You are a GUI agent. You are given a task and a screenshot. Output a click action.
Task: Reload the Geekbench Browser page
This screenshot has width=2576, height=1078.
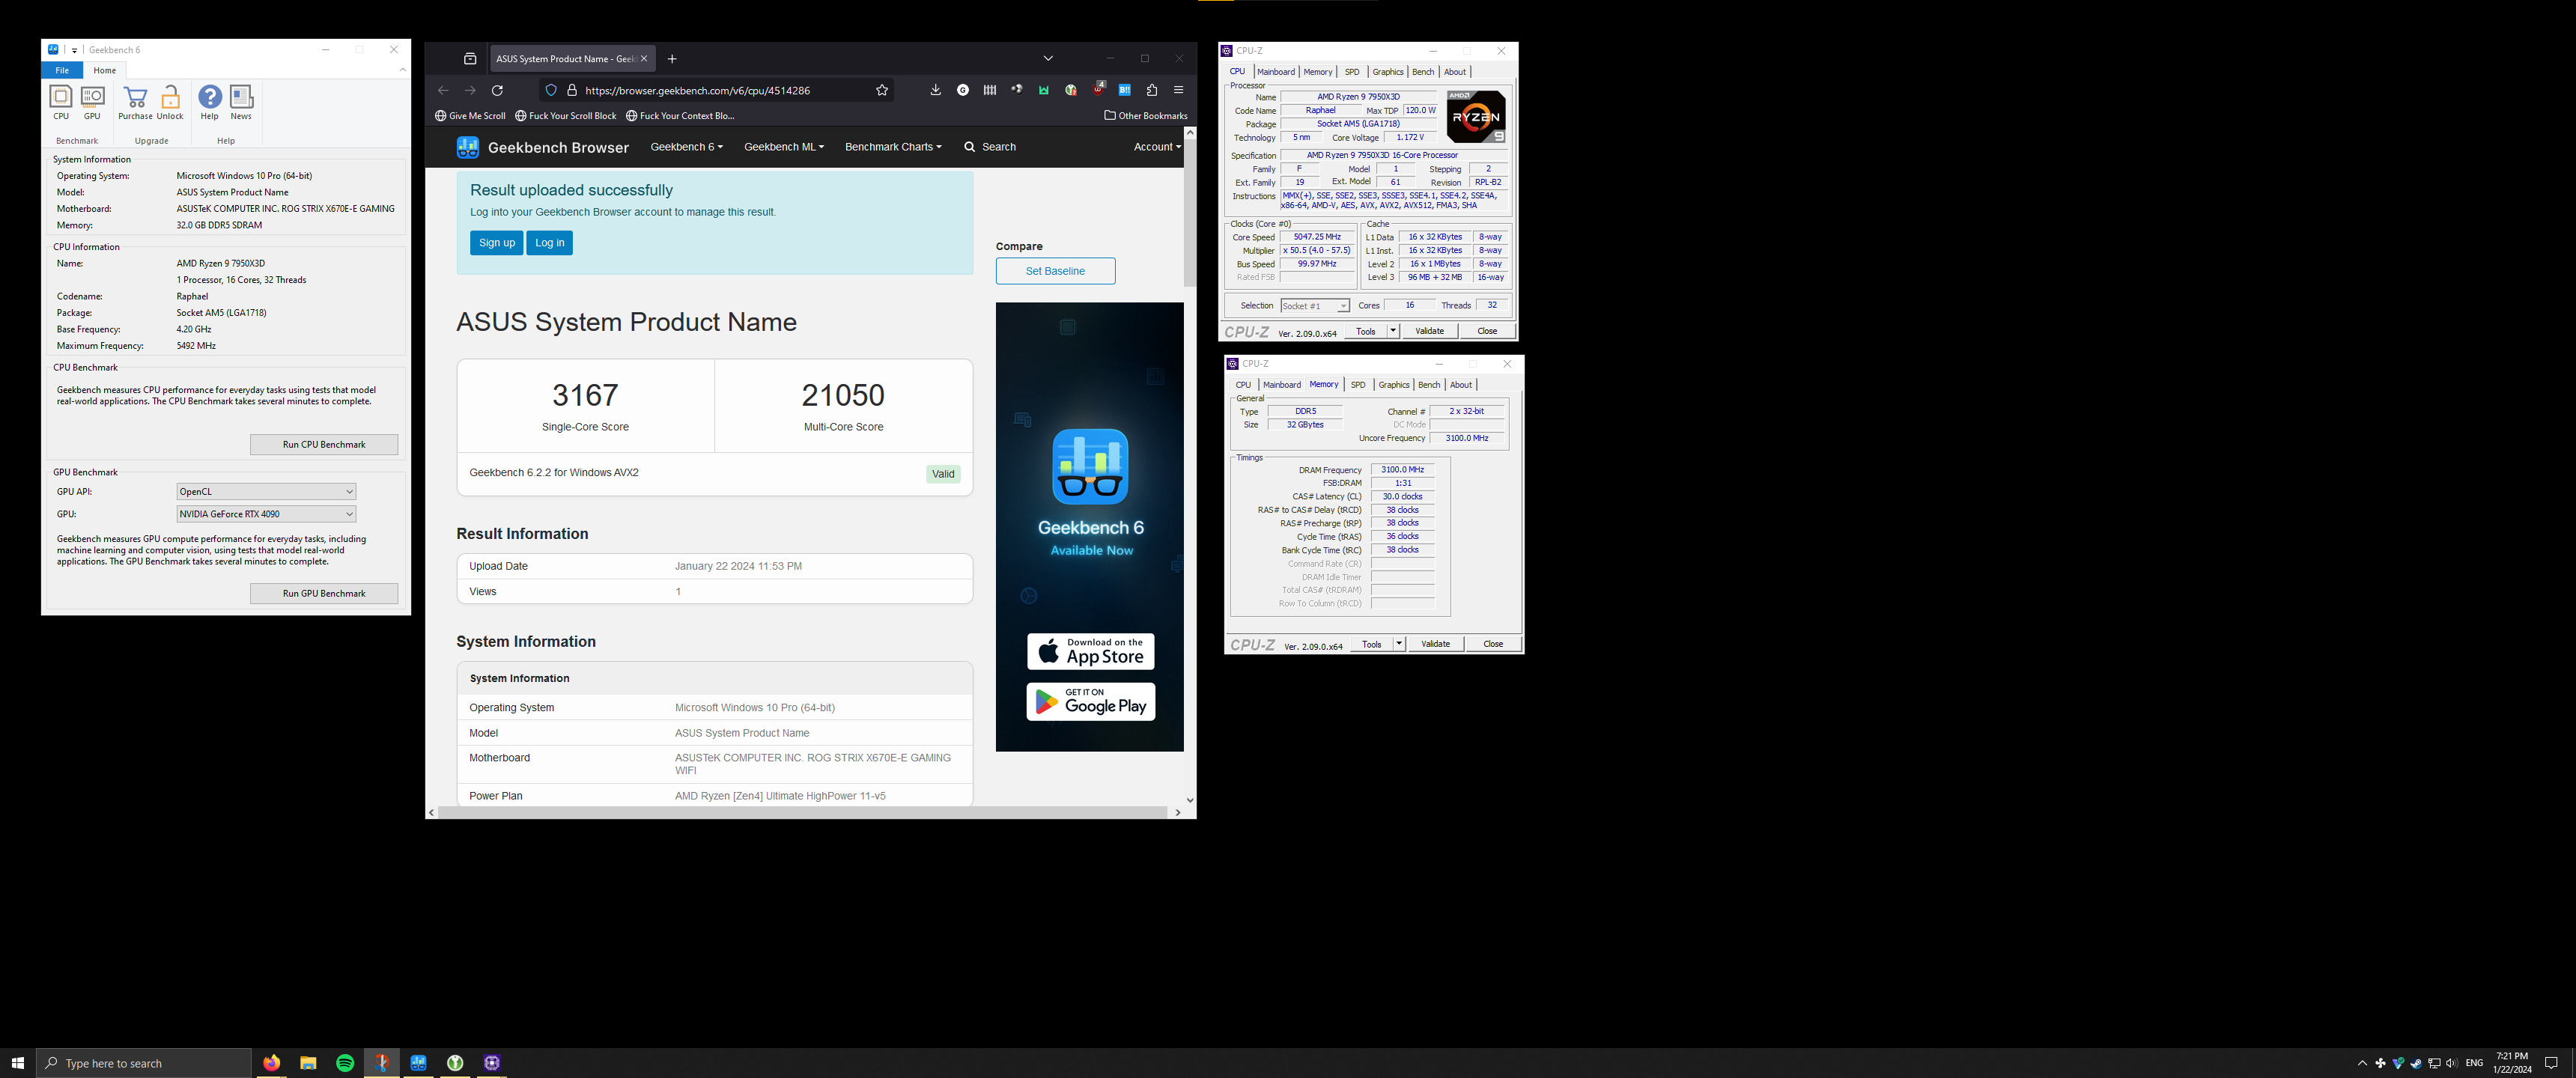497,90
